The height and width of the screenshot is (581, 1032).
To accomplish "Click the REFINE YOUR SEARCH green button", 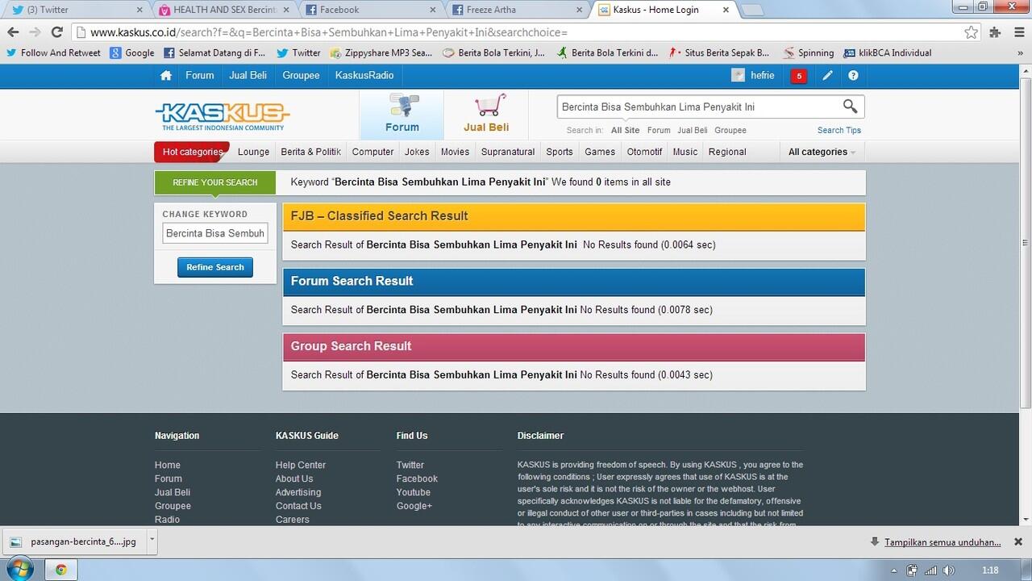I will pos(215,182).
